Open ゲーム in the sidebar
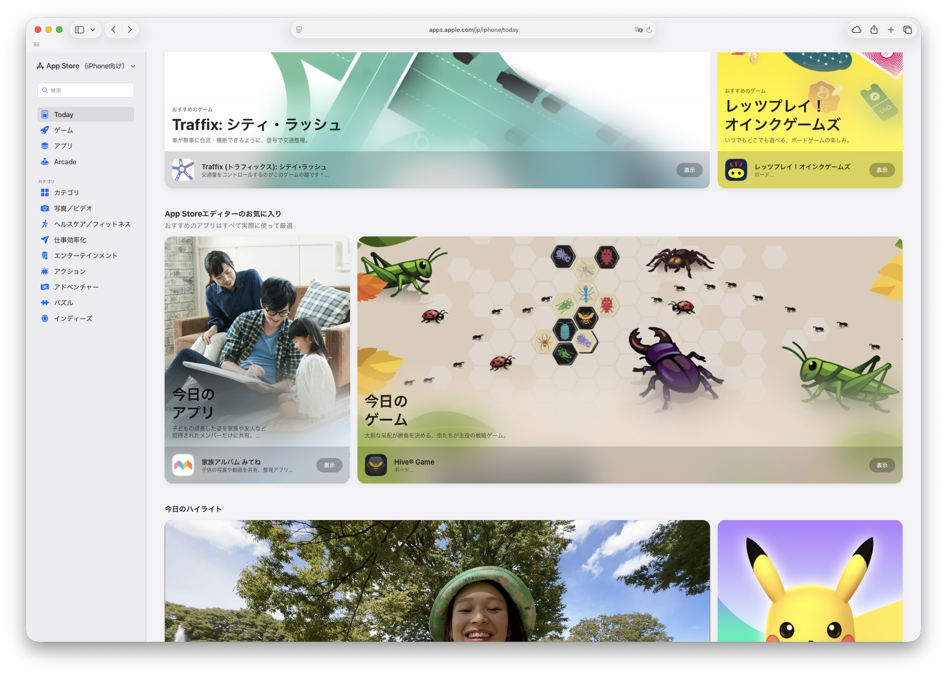Image resolution: width=947 pixels, height=676 pixels. click(x=86, y=130)
